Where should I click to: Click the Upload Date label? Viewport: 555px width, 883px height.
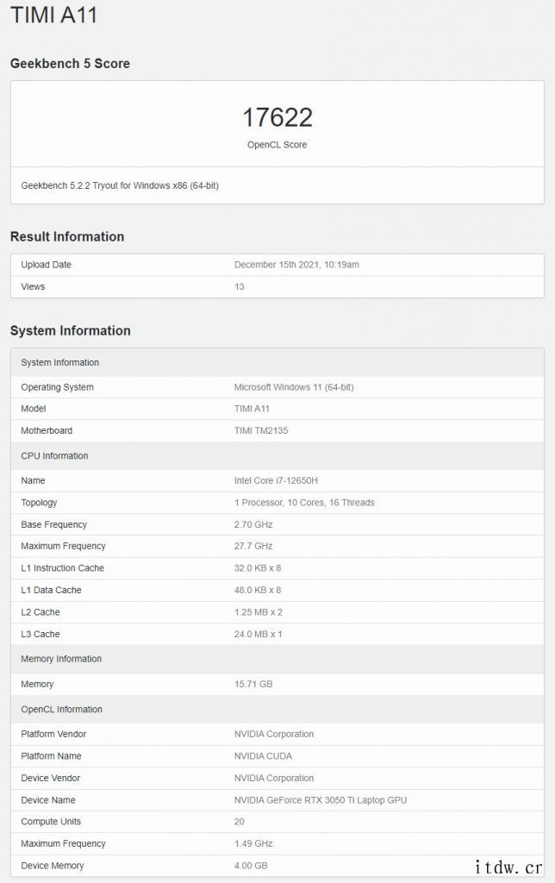click(x=47, y=265)
